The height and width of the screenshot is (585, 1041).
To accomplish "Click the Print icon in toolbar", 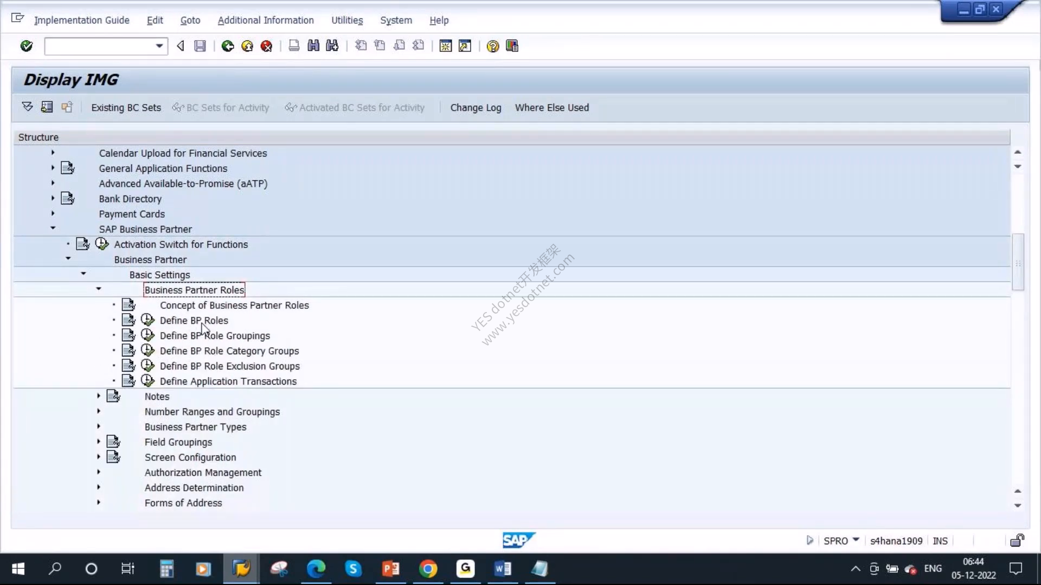I will coord(294,46).
